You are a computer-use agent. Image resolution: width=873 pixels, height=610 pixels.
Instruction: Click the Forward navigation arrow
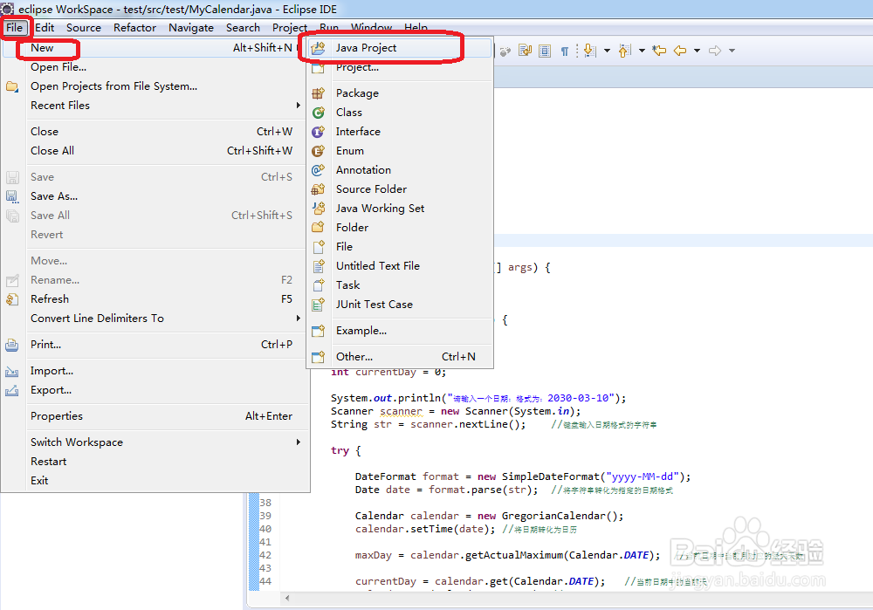pyautogui.click(x=715, y=51)
